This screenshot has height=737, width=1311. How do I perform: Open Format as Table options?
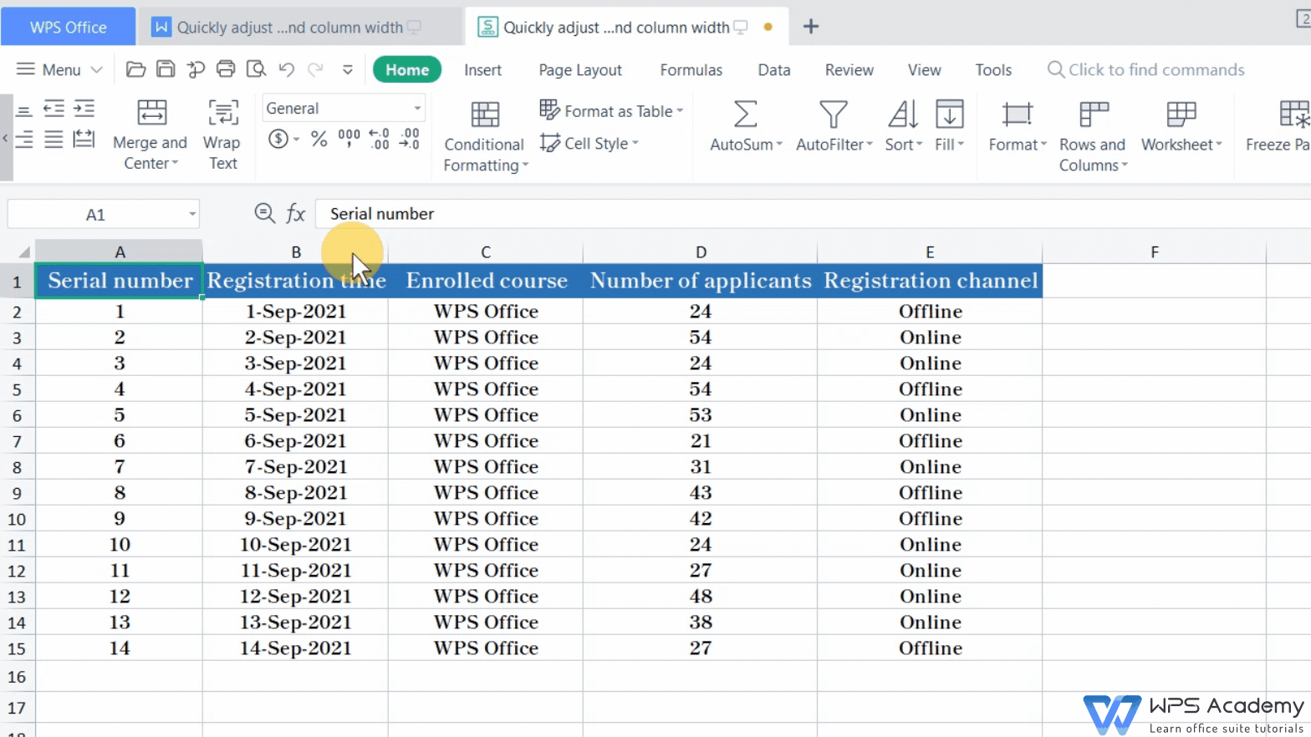[611, 110]
